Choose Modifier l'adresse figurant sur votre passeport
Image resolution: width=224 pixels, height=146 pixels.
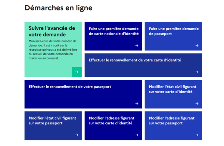172,121
